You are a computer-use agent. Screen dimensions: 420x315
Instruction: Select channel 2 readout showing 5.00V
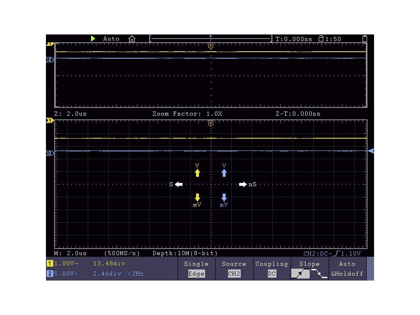[64, 274]
